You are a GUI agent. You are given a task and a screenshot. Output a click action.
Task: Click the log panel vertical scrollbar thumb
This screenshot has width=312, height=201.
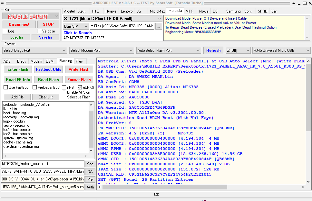[x=308, y=97]
